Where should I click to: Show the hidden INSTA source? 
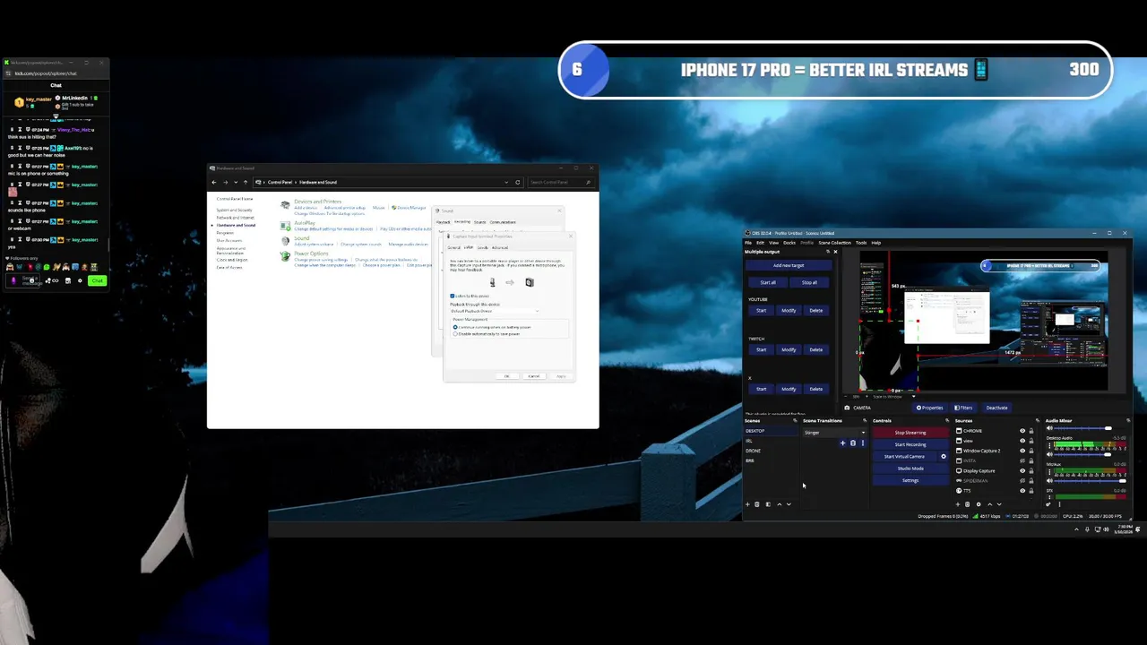1022,460
